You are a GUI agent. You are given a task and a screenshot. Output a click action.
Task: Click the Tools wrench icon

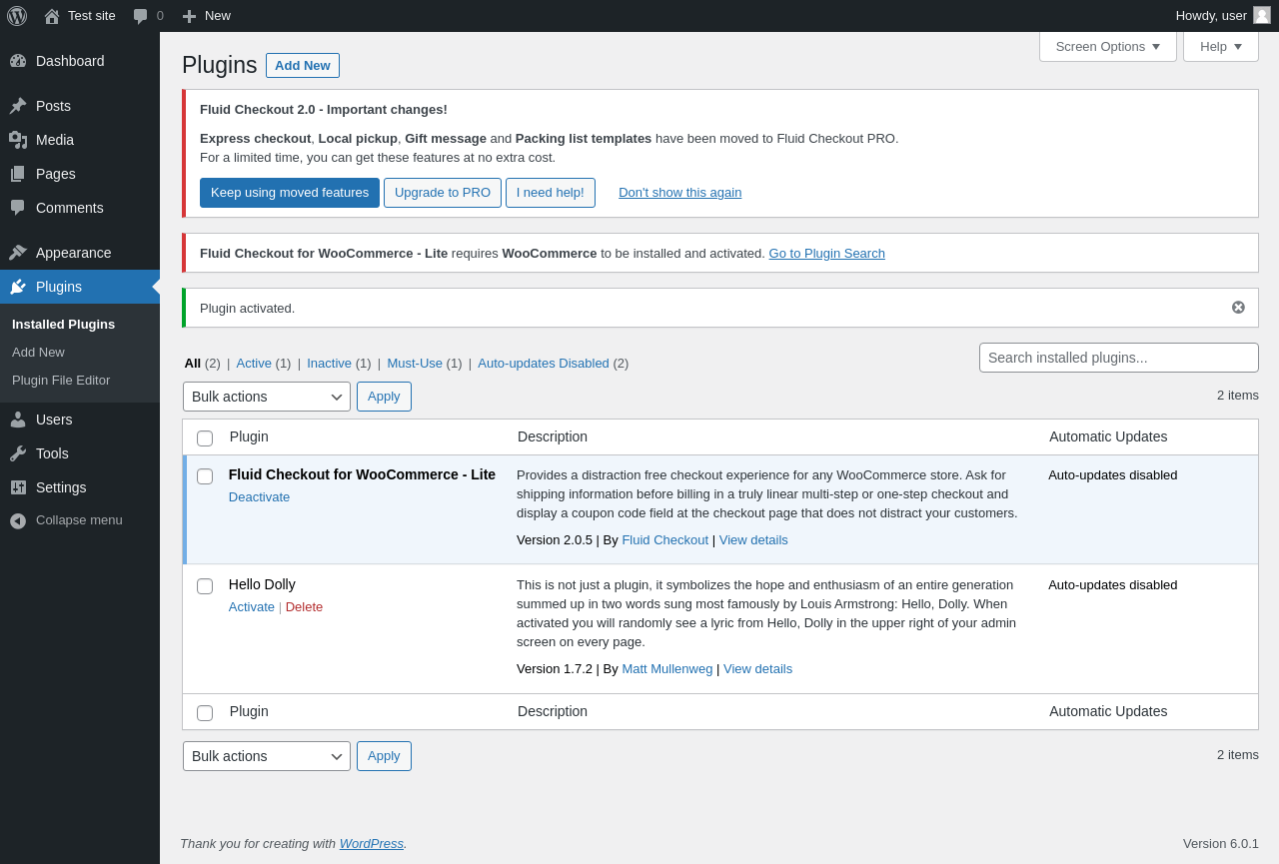pos(18,453)
